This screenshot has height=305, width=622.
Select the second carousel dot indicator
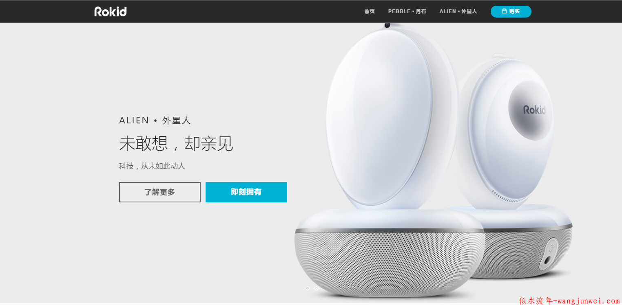[317, 288]
